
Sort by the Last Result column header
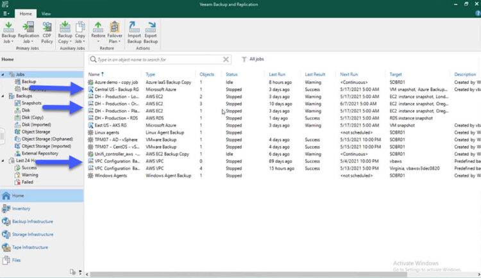[x=315, y=74]
